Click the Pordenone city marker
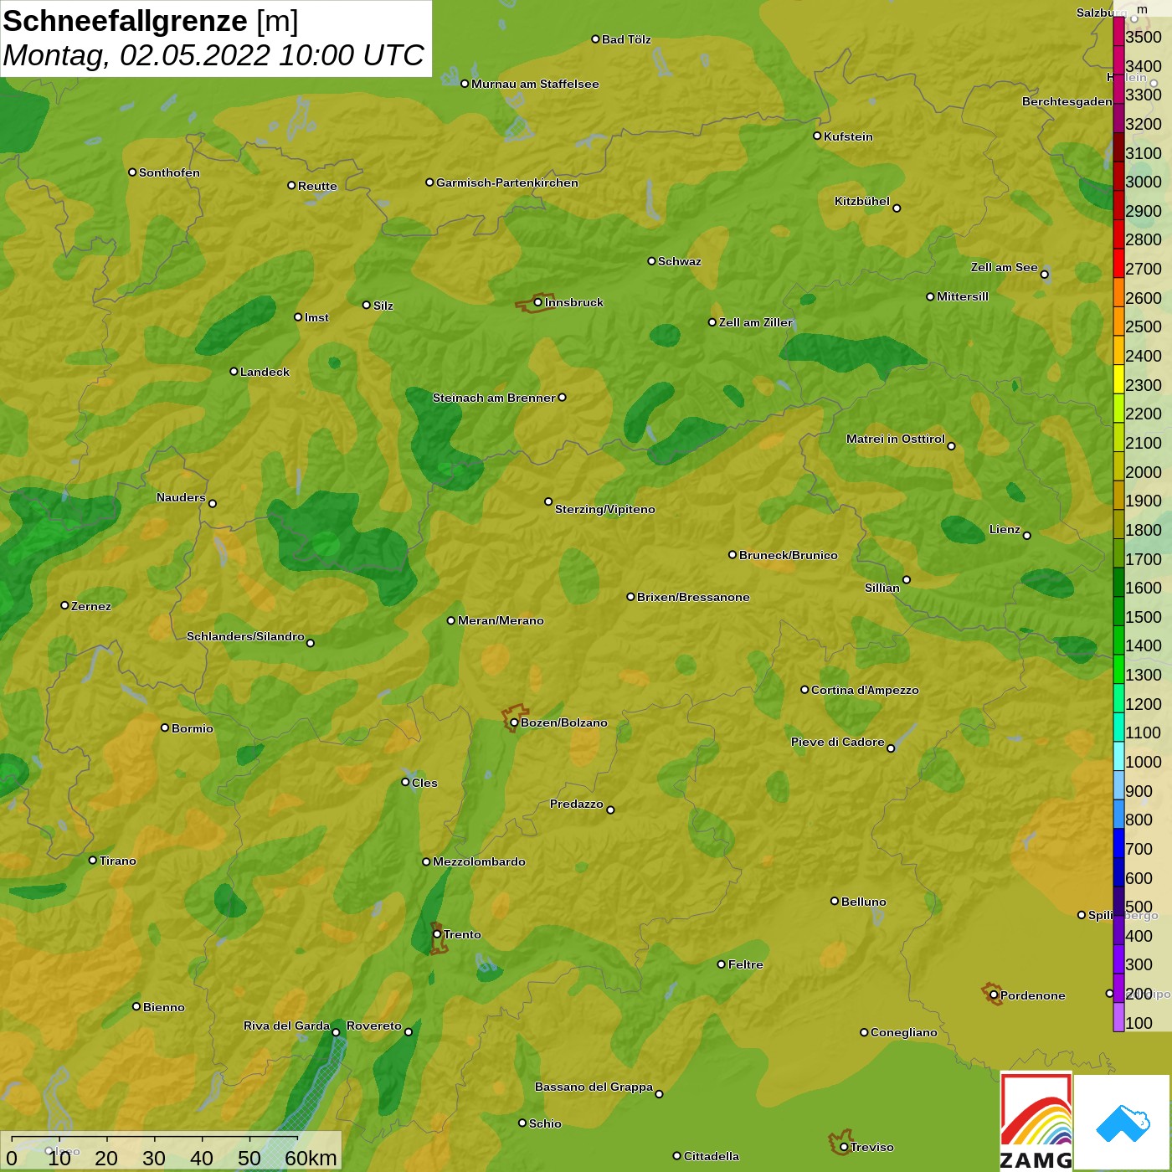The image size is (1172, 1172). pos(994,995)
